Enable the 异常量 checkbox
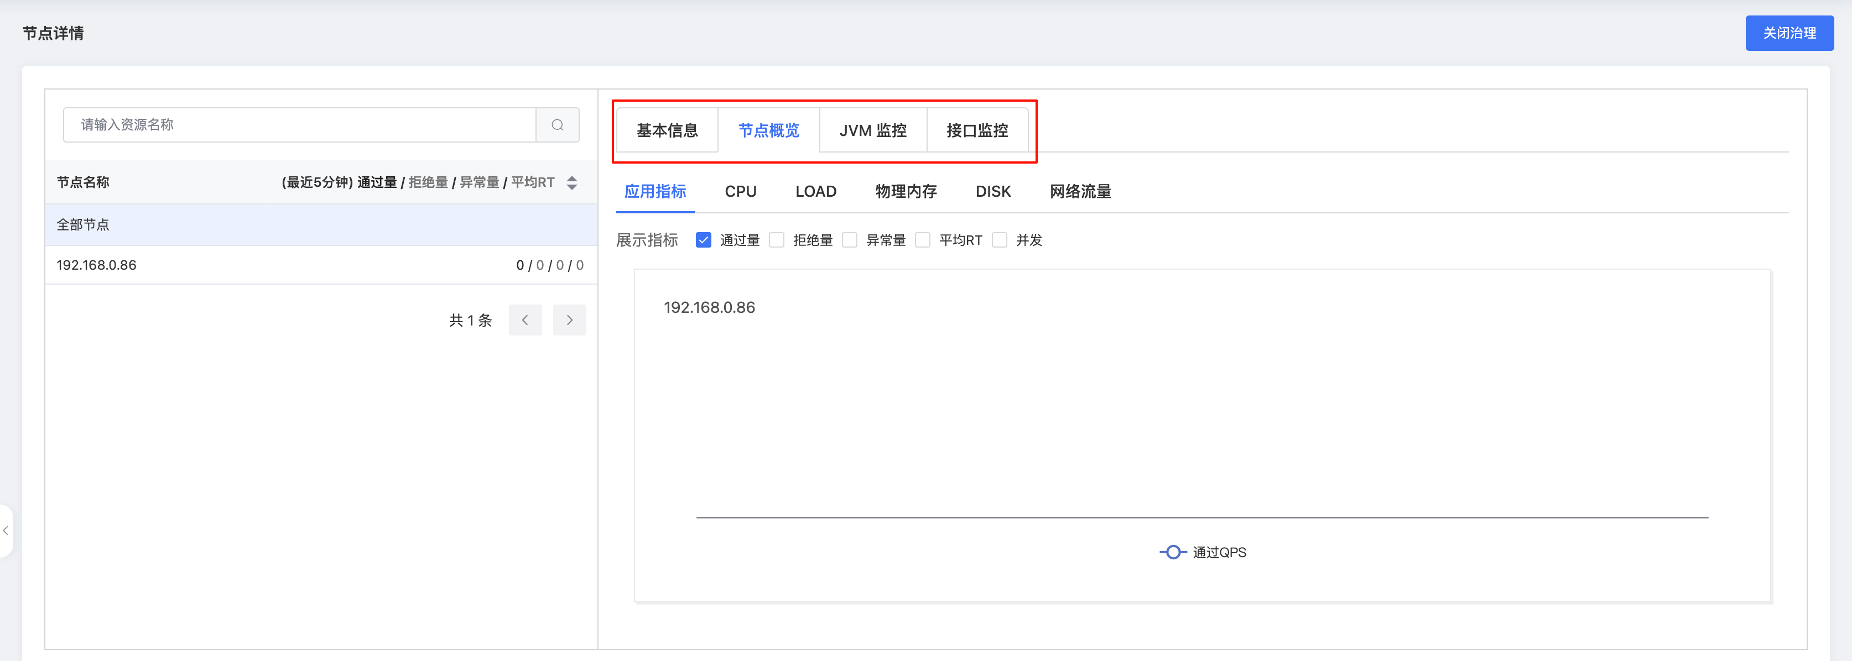 [x=850, y=240]
